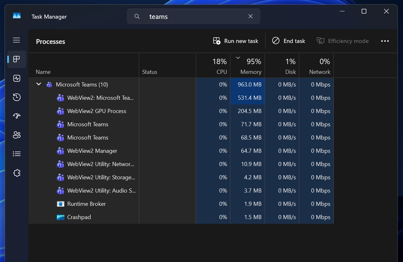Click the WebView2 Utility: Storage process icon

(60, 177)
